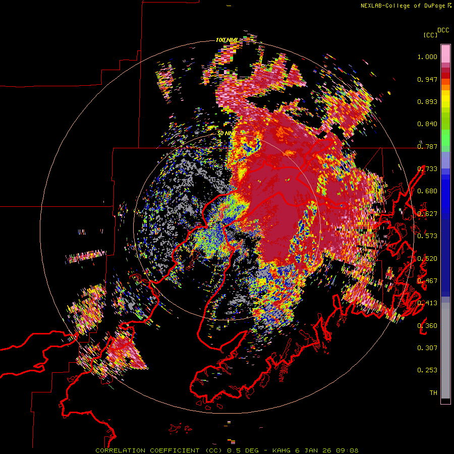This screenshot has width=454, height=454.
Task: Click the [CC] label above the color scale
Action: point(430,35)
